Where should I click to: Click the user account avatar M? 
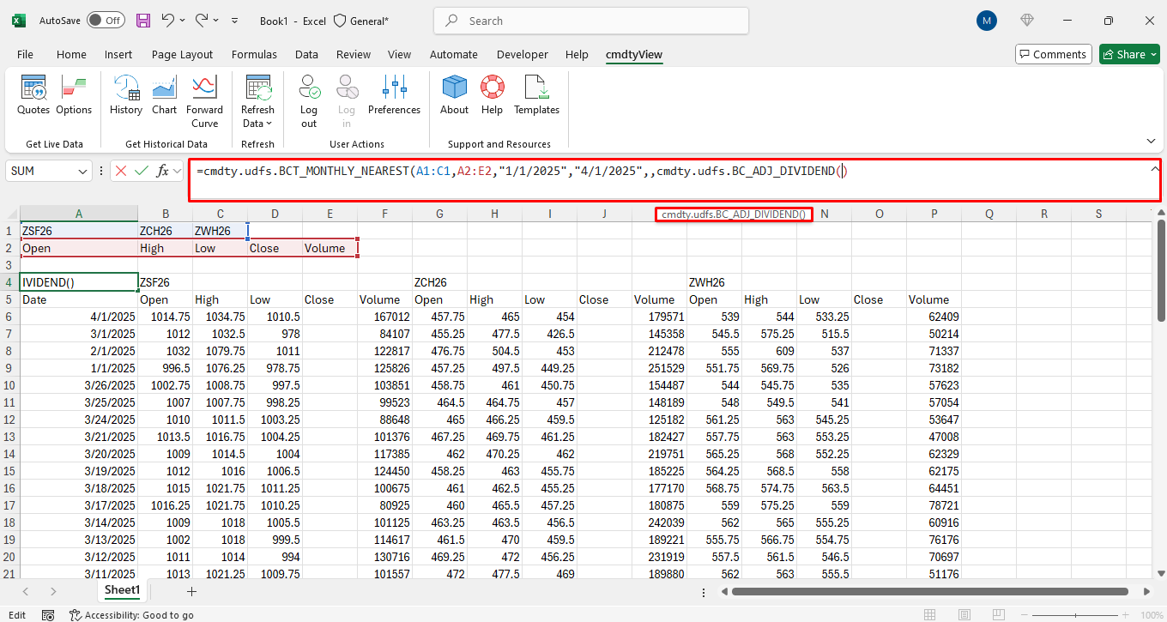click(987, 21)
